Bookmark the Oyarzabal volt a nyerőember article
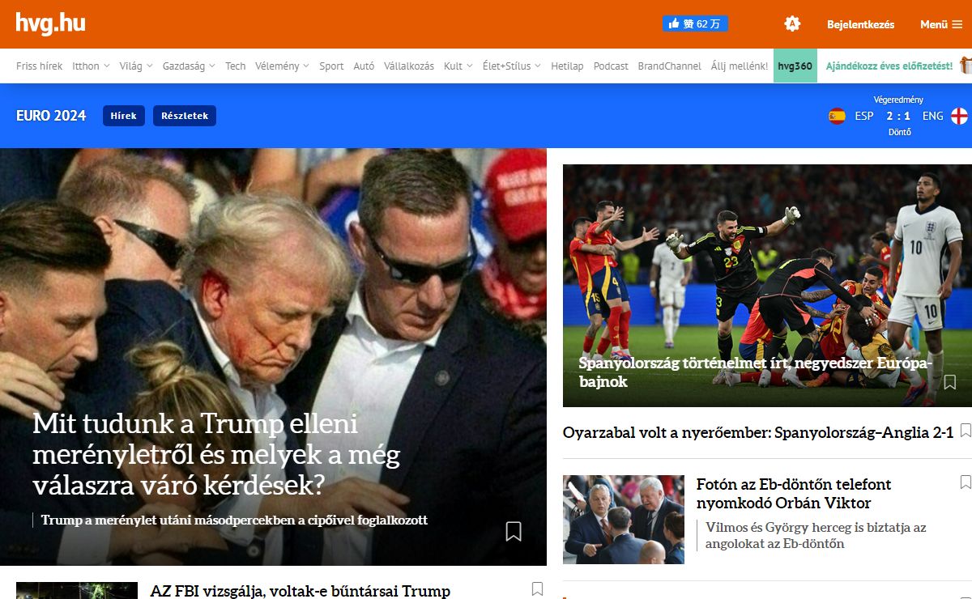Image resolution: width=972 pixels, height=599 pixels. click(x=966, y=431)
